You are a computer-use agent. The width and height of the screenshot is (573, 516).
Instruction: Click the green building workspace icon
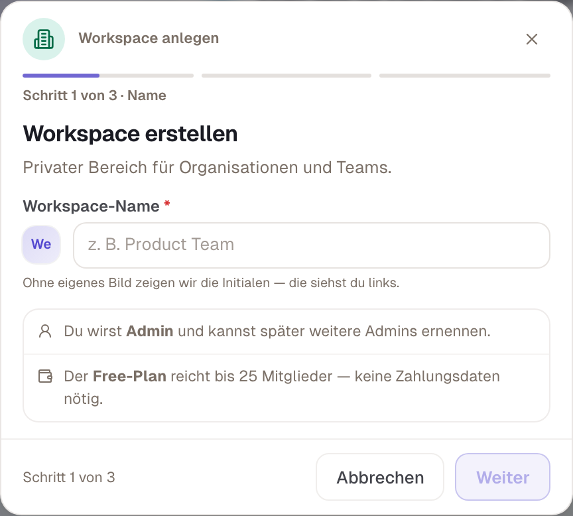44,39
